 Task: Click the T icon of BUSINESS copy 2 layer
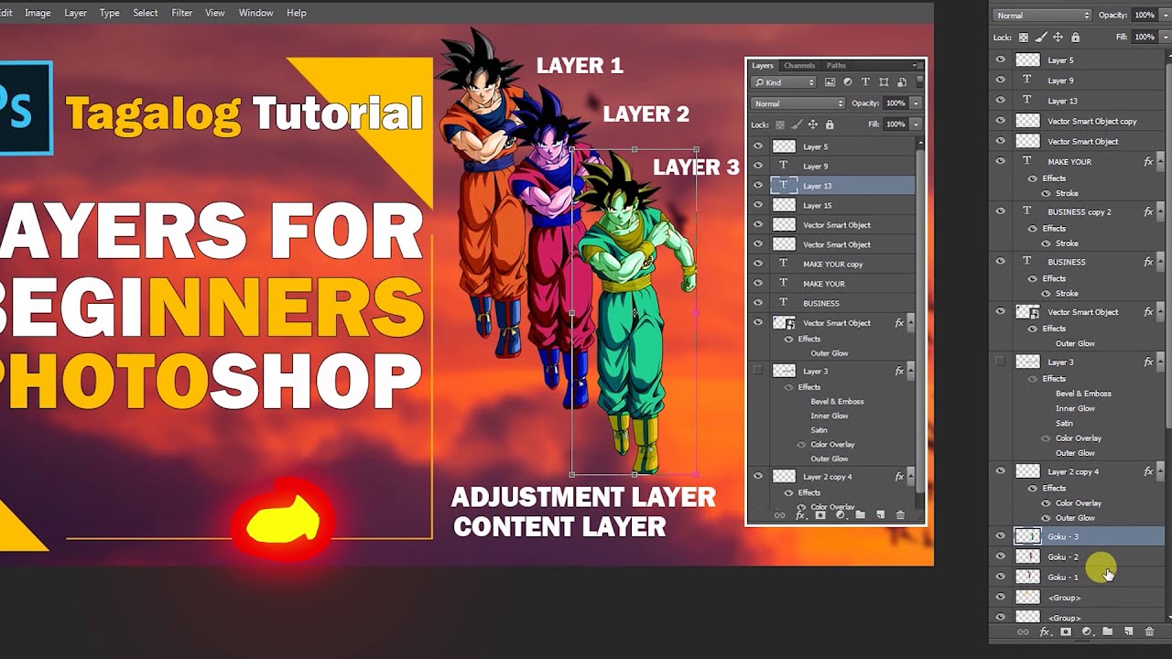point(1027,211)
